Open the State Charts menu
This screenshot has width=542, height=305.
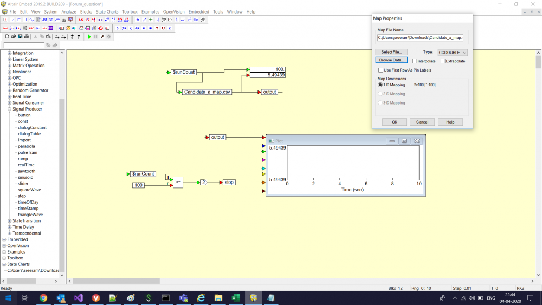coord(107,12)
